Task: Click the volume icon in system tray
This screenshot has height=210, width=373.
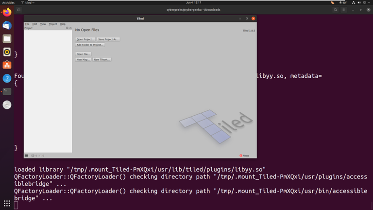Action: click(359, 2)
